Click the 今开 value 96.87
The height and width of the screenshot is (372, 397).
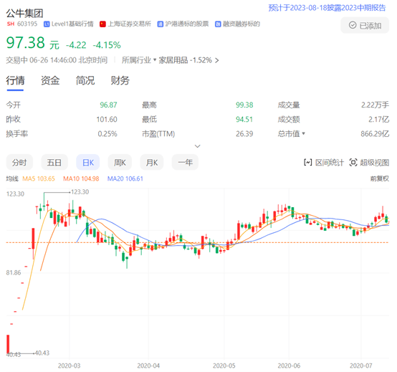(x=108, y=105)
